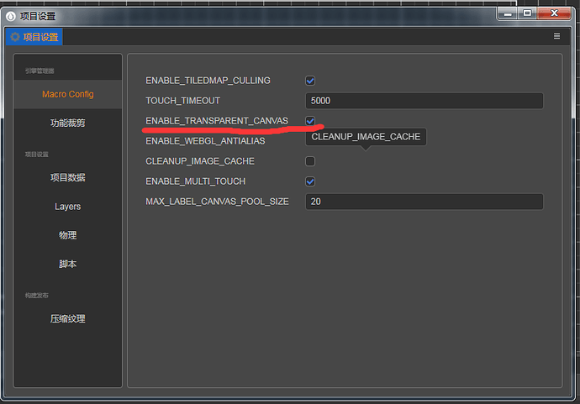Screen dimensions: 580x404
Task: Close the 项目设置 window
Action: 554,13
